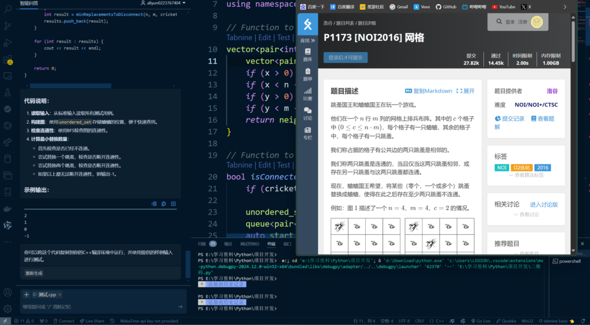Image resolution: width=590 pixels, height=325 pixels.
Task: Open the settings gear in activity bar
Action: pos(7,309)
